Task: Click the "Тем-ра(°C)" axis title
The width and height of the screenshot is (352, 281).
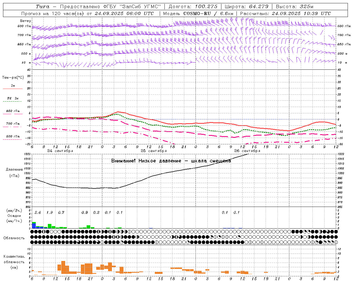Action: click(13, 78)
